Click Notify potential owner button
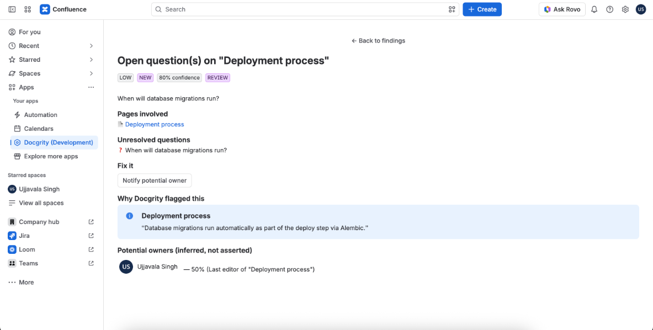 pyautogui.click(x=155, y=180)
